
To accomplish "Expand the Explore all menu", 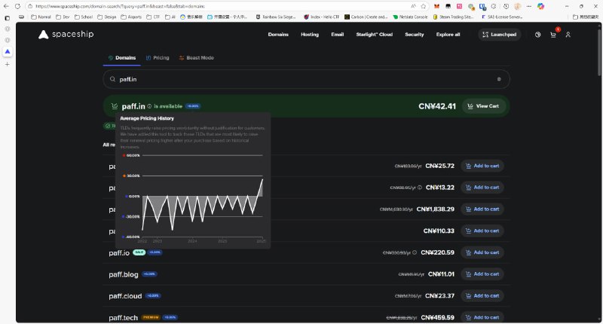I will (x=448, y=35).
